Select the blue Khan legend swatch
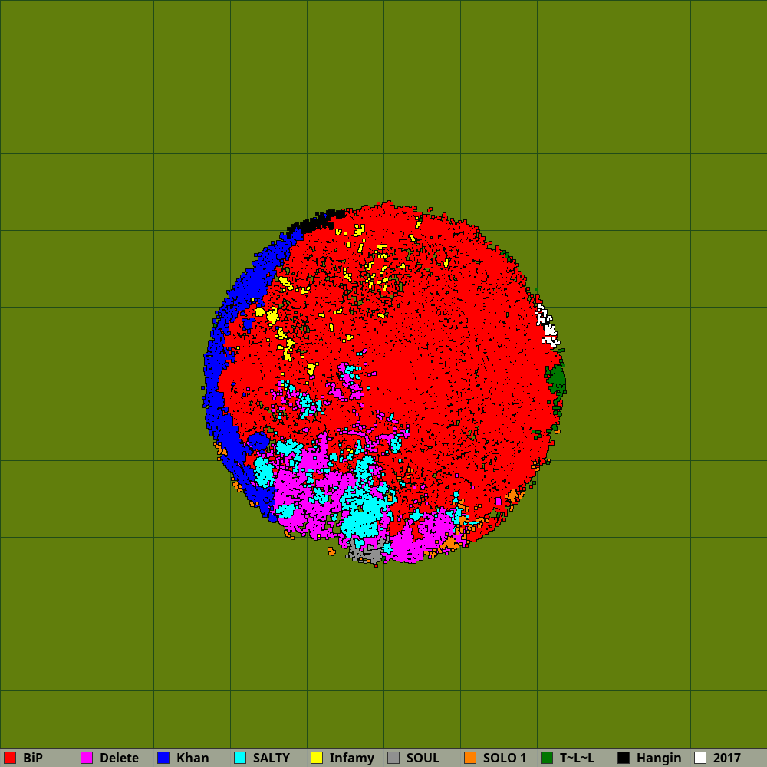This screenshot has height=767, width=767. (163, 758)
